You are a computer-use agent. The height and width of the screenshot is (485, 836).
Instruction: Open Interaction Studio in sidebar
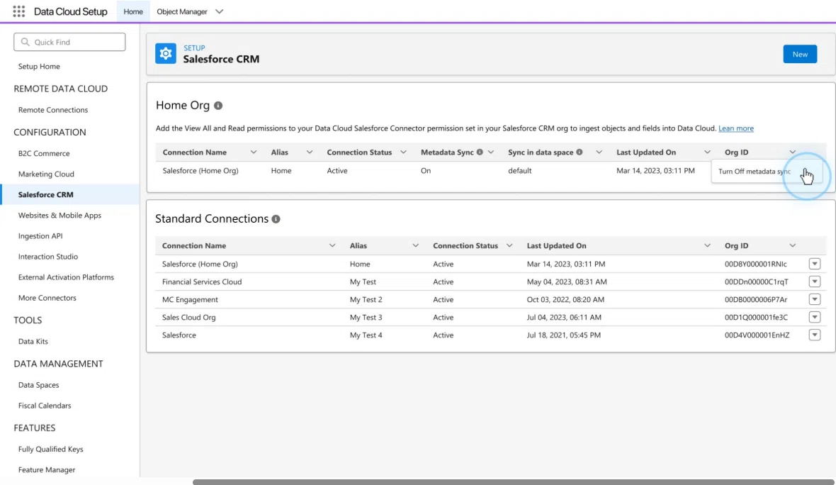point(48,257)
